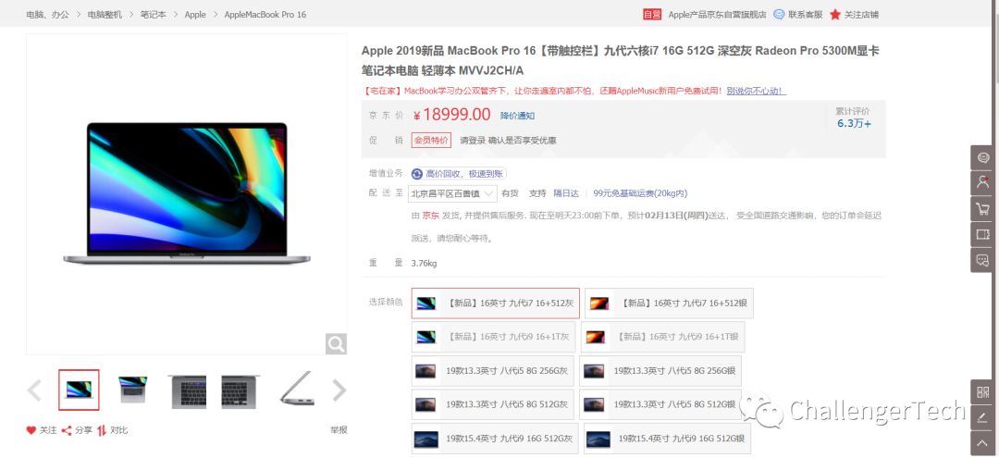Viewport: 999px width, 458px height.
Task: Select 19款15.4英寸 九代i9 16G 512G银 option
Action: (666, 439)
